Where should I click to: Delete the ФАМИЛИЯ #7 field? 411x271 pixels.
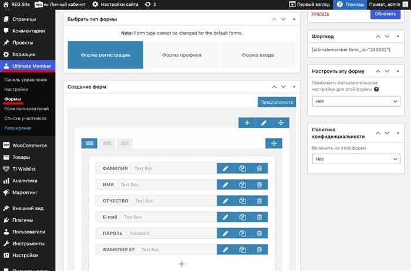[260, 249]
